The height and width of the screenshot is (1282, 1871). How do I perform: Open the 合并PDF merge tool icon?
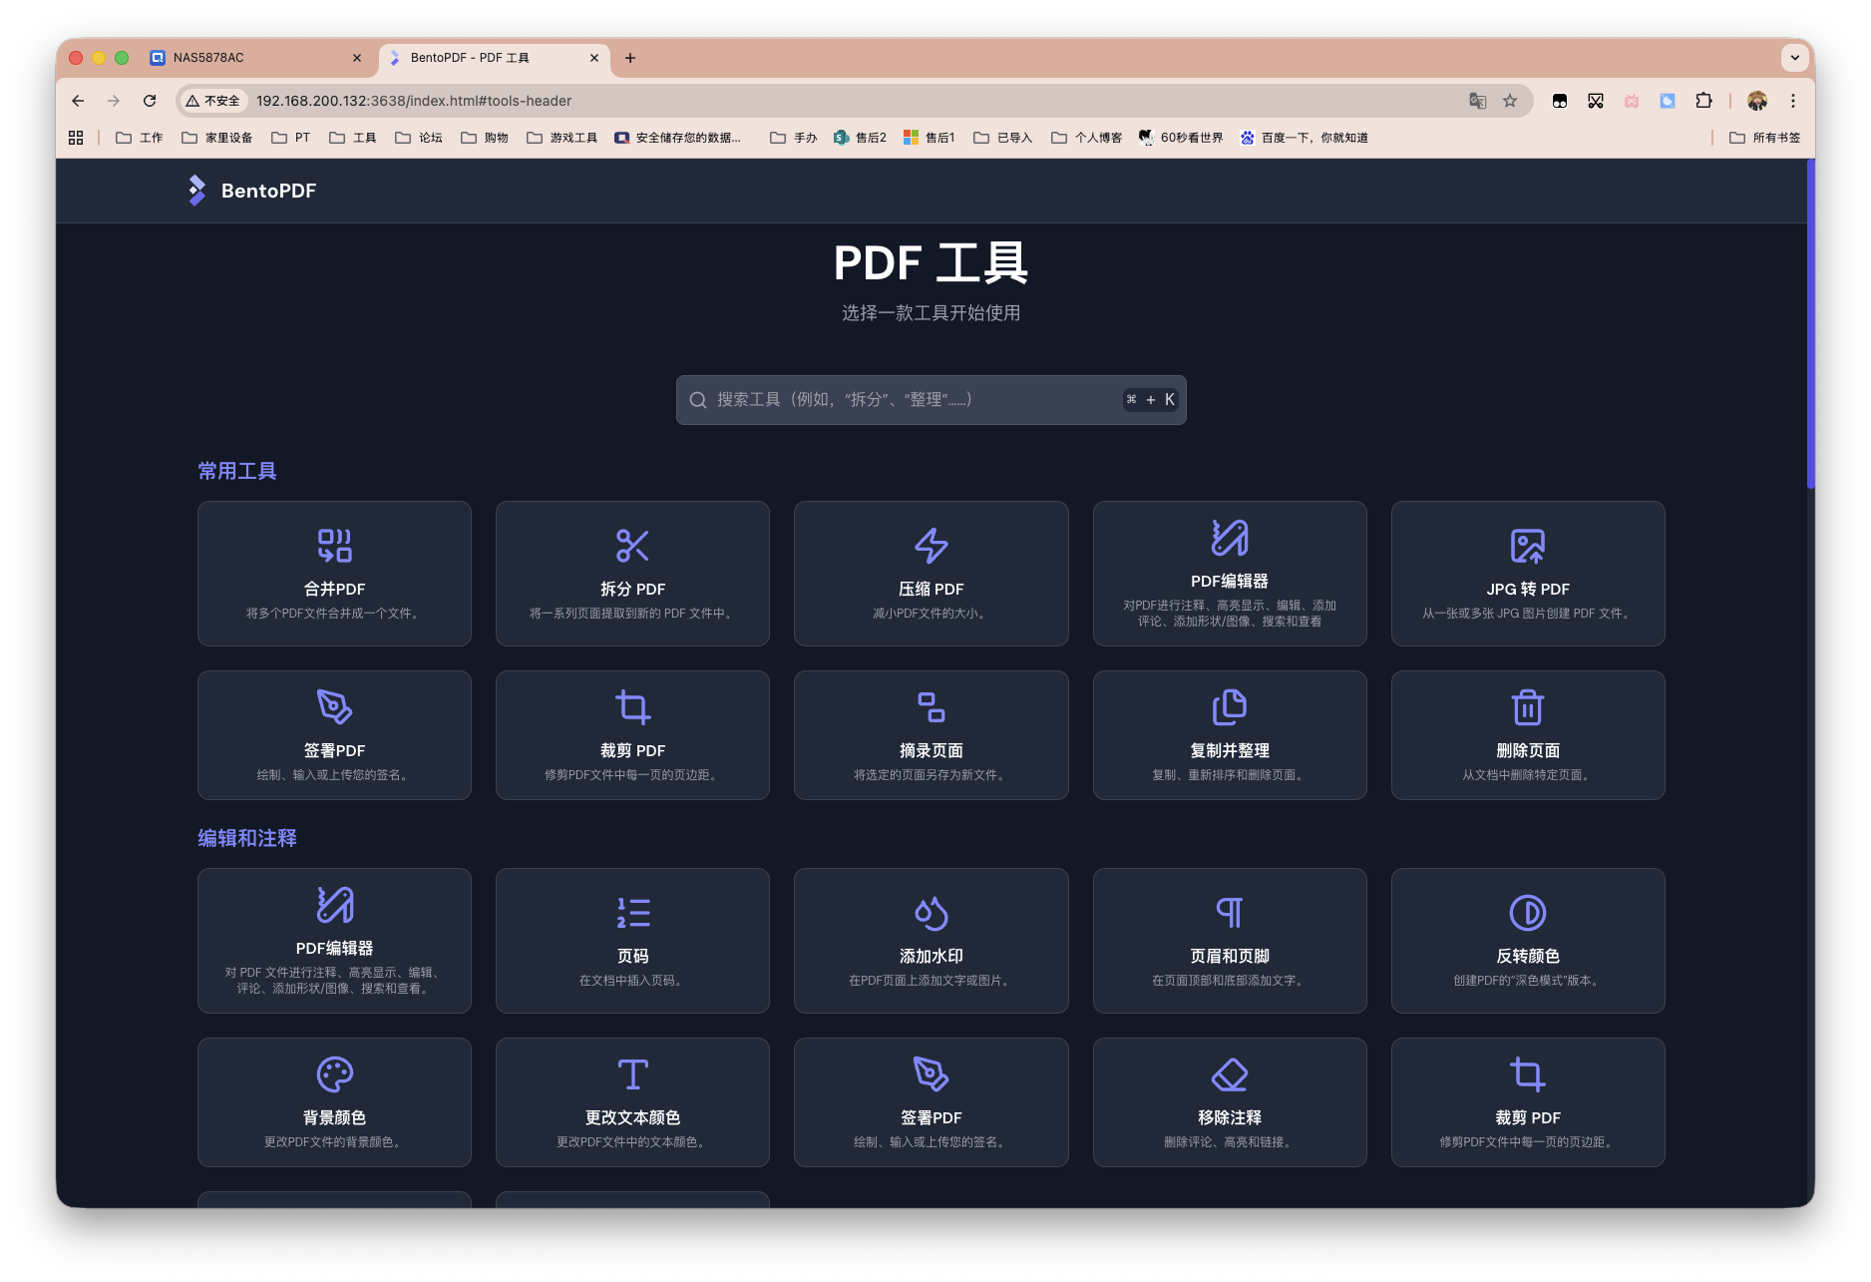click(x=334, y=546)
